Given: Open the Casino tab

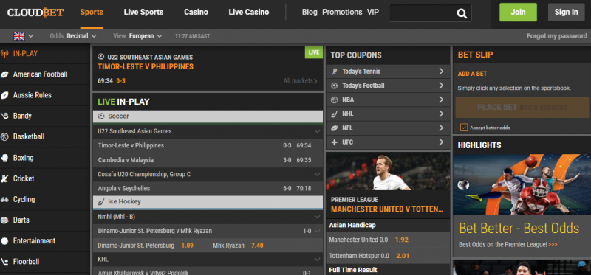Looking at the screenshot, I should (x=196, y=12).
